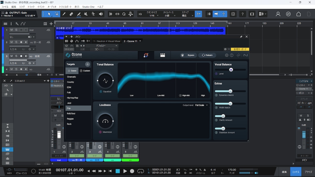Open the デフォルト preset dropdown
The height and width of the screenshot is (177, 315).
[x=102, y=46]
